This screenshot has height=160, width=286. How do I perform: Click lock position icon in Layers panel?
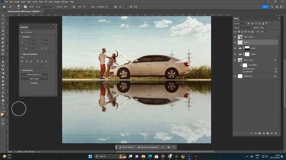[x=246, y=32]
